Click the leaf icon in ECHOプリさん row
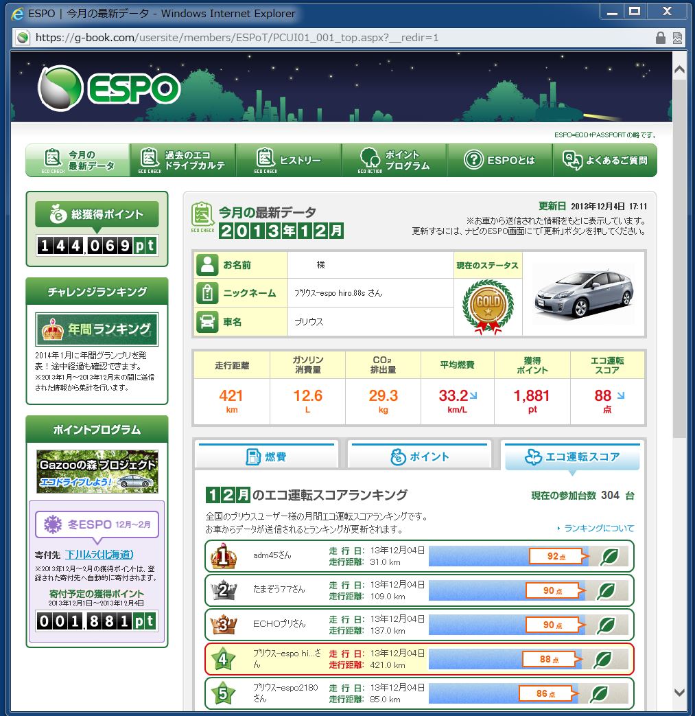Screen dimensions: 695x716 pos(607,625)
